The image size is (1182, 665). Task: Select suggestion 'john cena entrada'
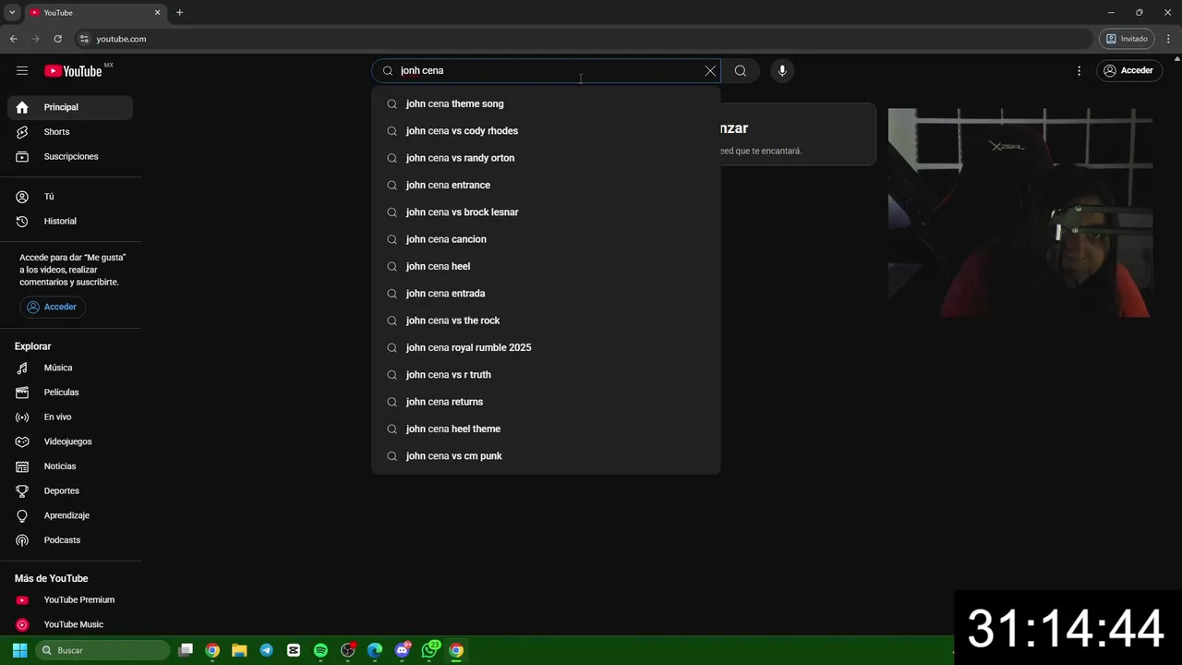tap(546, 294)
